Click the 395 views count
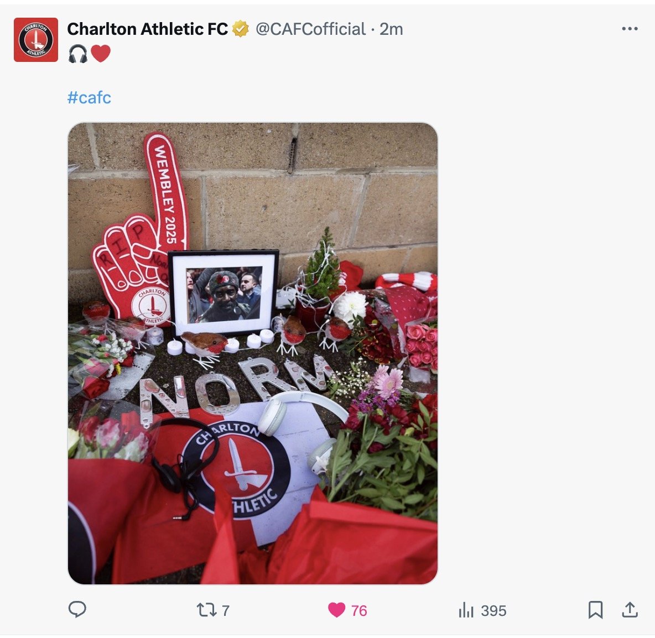655x638 pixels. pyautogui.click(x=493, y=610)
